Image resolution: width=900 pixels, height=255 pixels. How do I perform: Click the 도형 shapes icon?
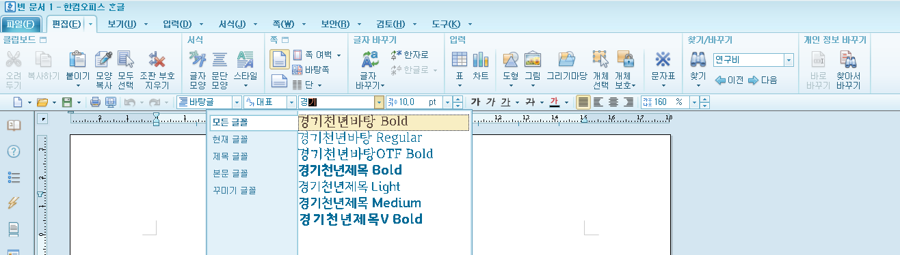(511, 60)
